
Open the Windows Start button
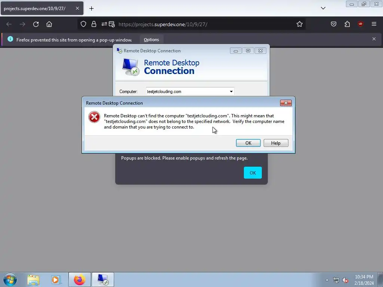[x=10, y=280]
